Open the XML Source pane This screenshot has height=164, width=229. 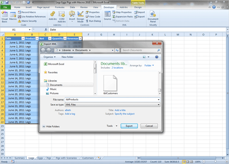(x=107, y=16)
